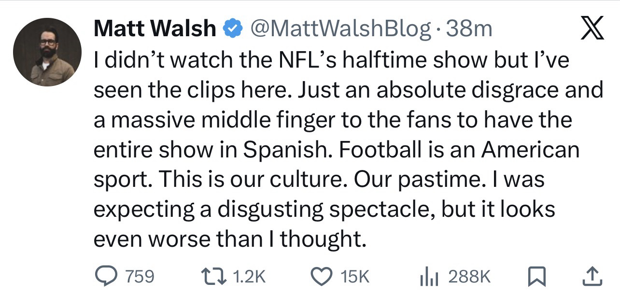The height and width of the screenshot is (296, 620).
Task: Click the blue verified badge
Action: coord(232,29)
